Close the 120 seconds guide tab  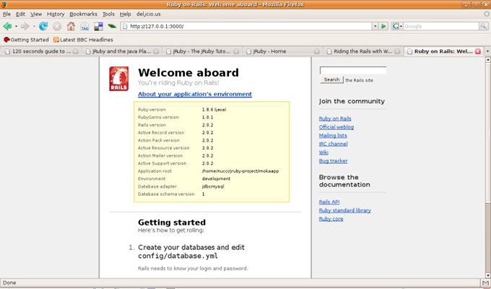pyautogui.click(x=76, y=51)
